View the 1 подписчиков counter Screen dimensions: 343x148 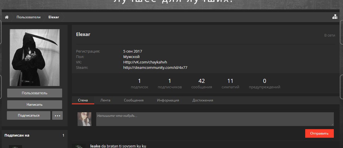point(169,84)
